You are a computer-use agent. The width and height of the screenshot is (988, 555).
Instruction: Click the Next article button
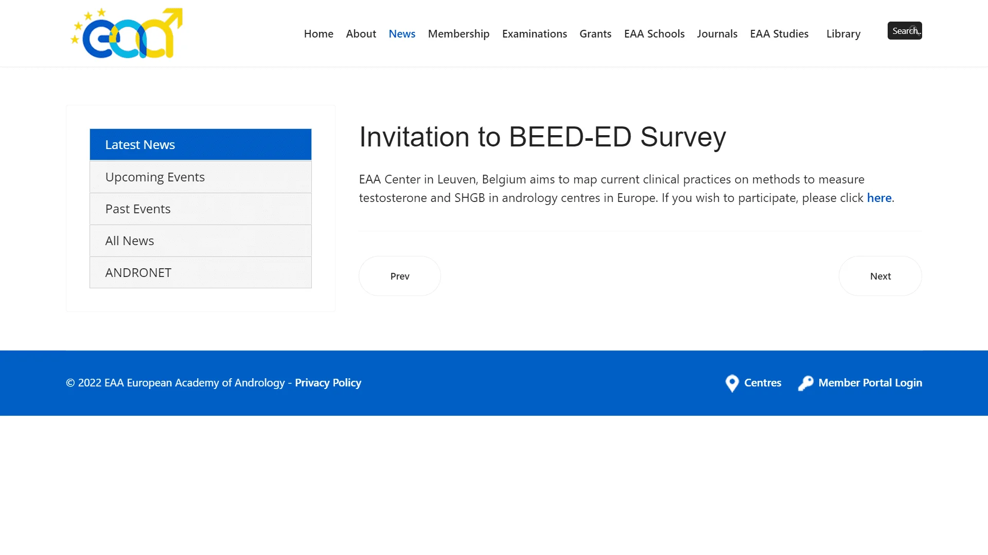point(880,276)
